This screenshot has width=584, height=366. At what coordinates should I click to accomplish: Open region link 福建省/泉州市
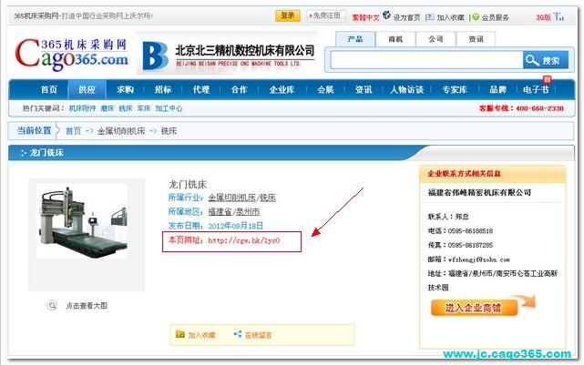click(x=234, y=212)
